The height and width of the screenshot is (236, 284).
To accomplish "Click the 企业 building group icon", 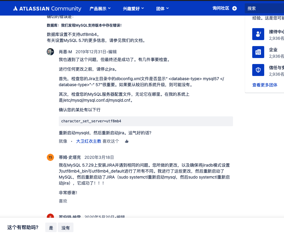I will (258, 52).
